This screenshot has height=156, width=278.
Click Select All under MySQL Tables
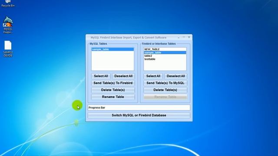pos(101,76)
